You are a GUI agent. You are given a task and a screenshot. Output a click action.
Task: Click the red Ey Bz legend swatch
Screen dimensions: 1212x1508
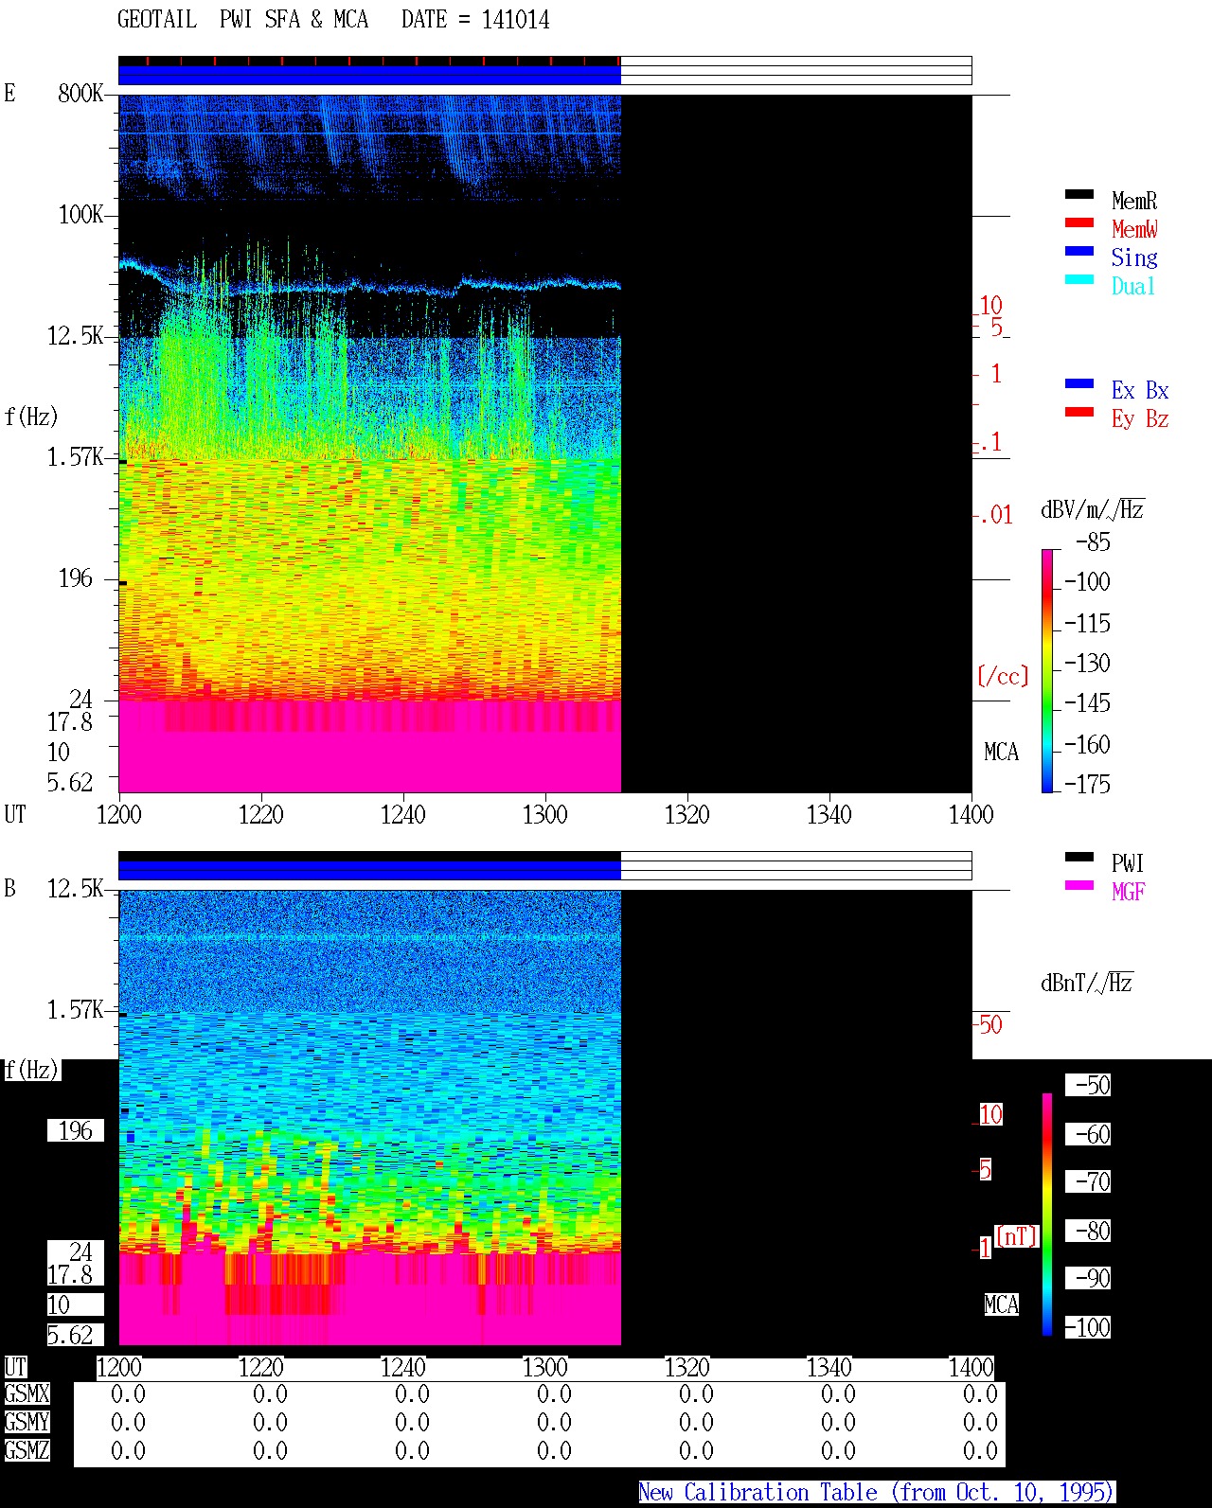(1079, 413)
